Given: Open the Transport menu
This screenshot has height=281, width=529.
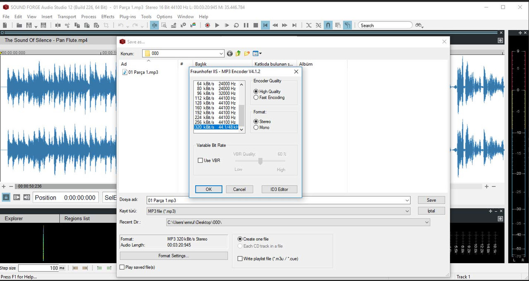Looking at the screenshot, I should (x=67, y=17).
